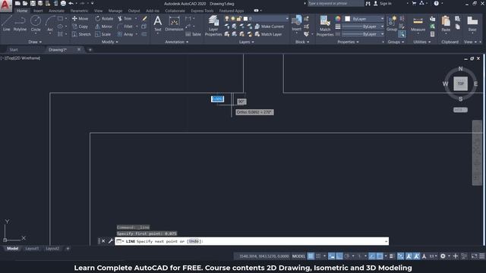This screenshot has height=273, width=486.
Task: Click the Erase tool icon
Action: (144, 18)
